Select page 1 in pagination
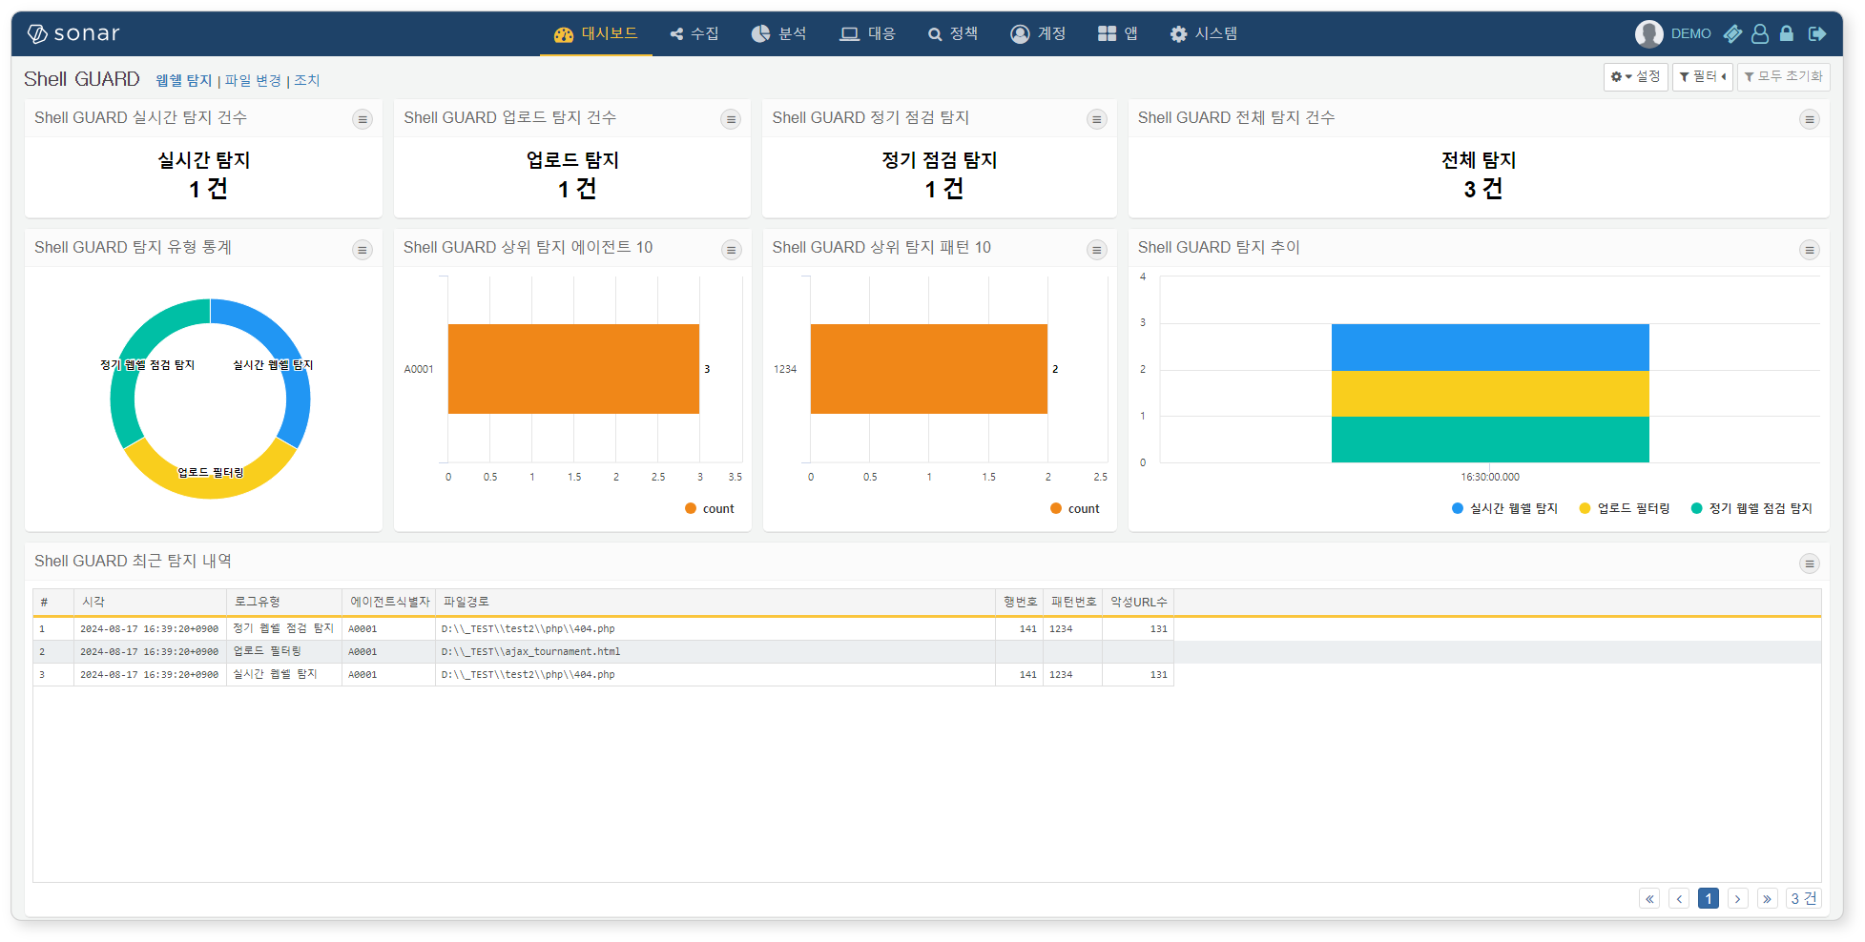The height and width of the screenshot is (942, 1865). click(1709, 899)
